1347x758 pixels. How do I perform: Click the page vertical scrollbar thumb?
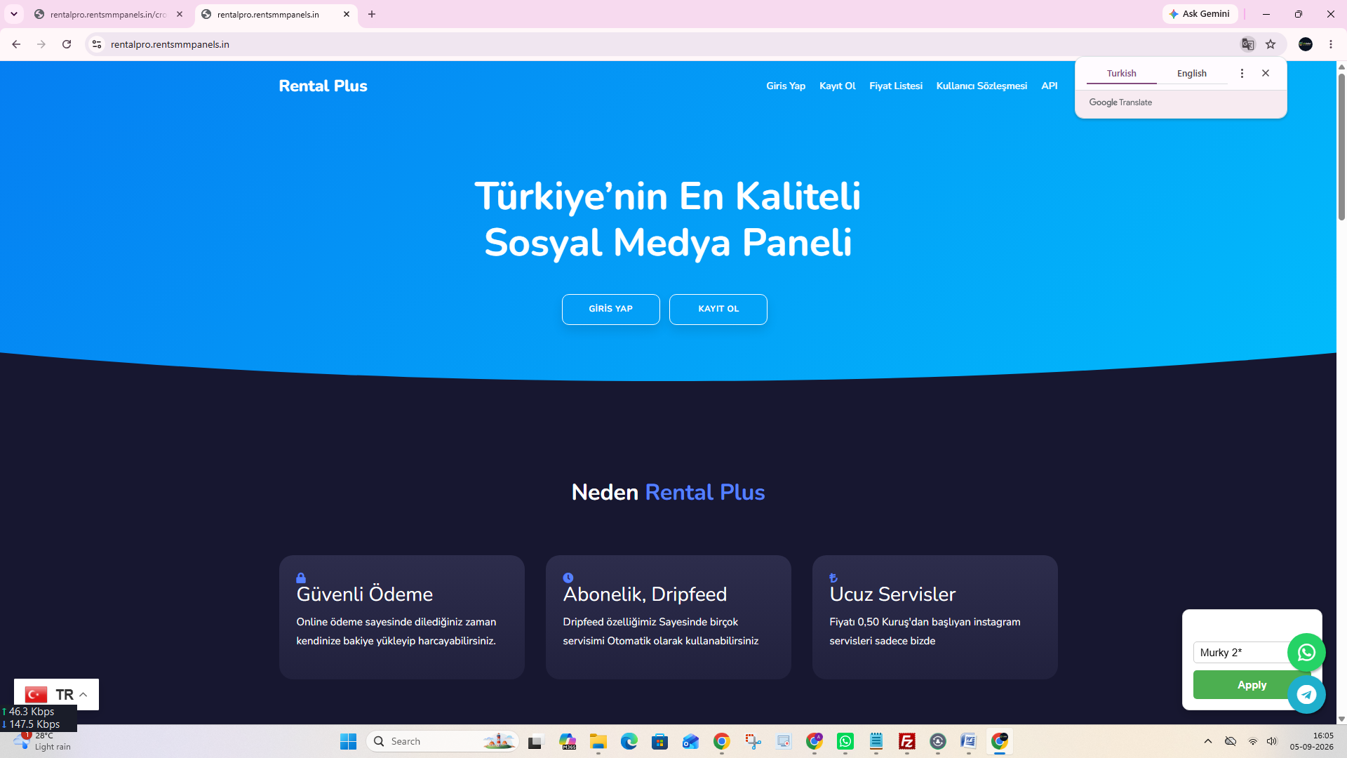(x=1341, y=146)
